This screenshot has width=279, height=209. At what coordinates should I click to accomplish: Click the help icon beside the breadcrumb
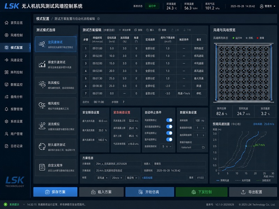click(x=98, y=19)
